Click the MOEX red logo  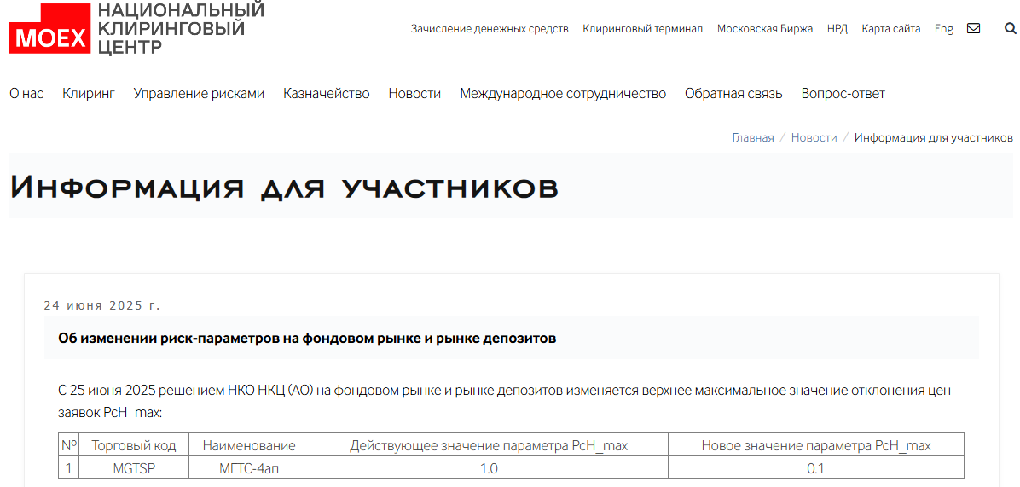tap(50, 29)
